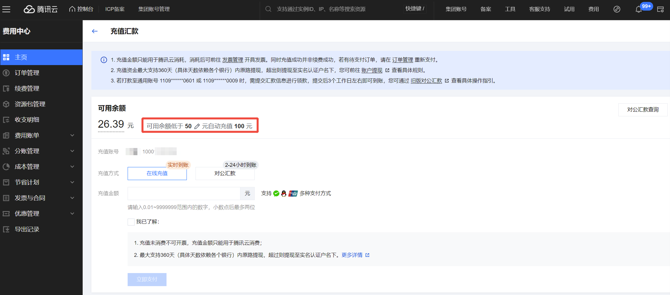Open the 导出记录 sidebar icon

tap(6, 229)
